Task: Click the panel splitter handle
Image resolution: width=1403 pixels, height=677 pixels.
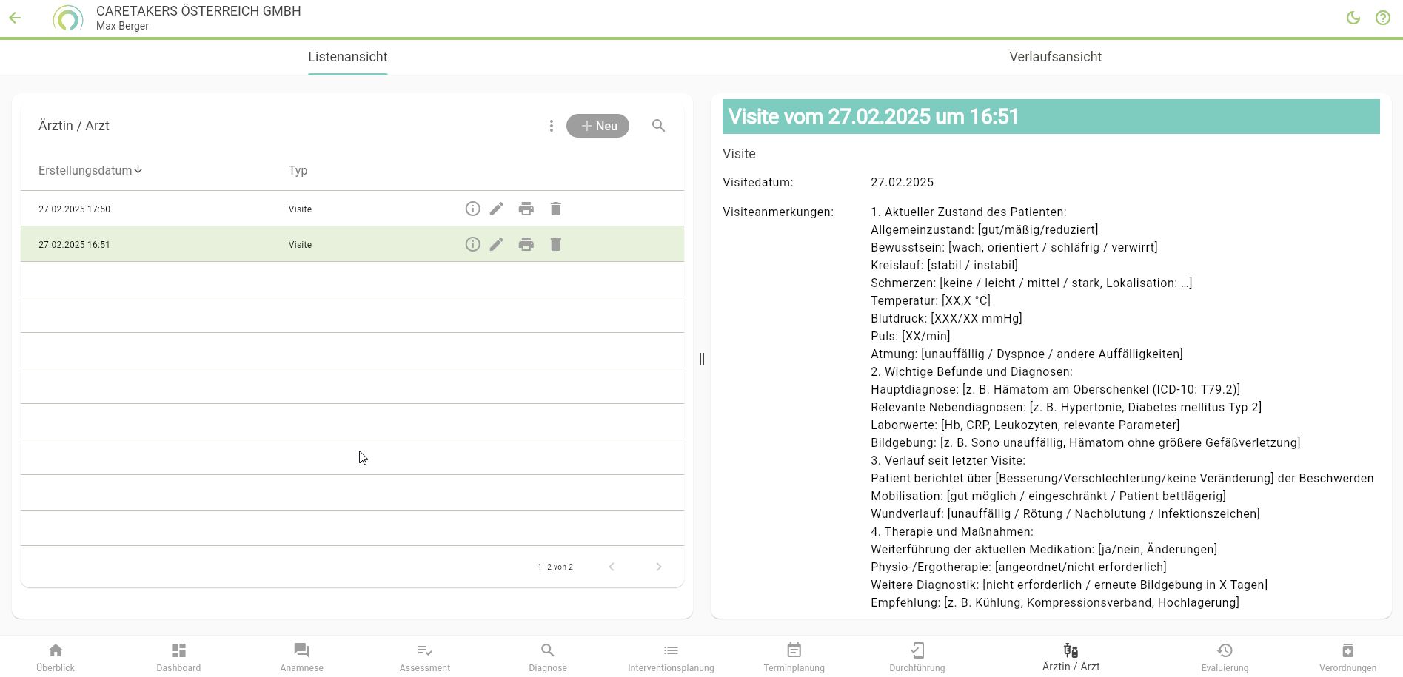Action: [701, 359]
